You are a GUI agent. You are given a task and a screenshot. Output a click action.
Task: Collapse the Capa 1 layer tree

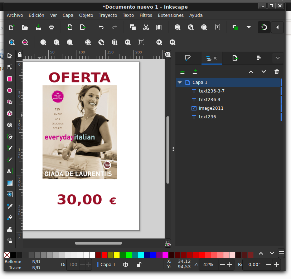click(x=180, y=82)
